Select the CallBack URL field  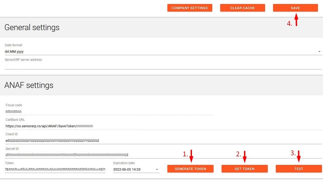pyautogui.click(x=164, y=126)
